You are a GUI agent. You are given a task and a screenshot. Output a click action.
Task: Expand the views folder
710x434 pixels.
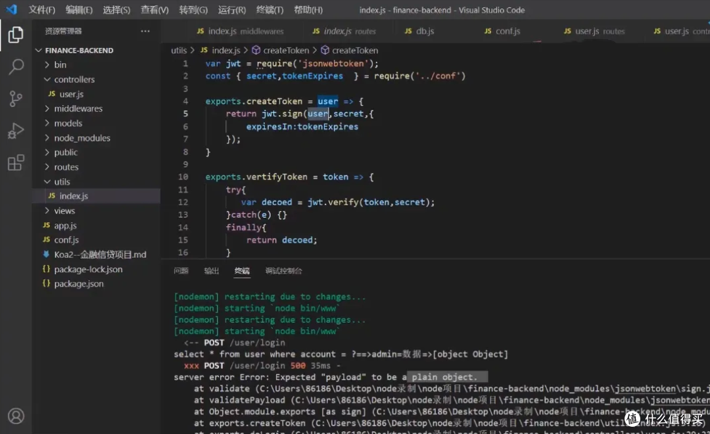47,210
